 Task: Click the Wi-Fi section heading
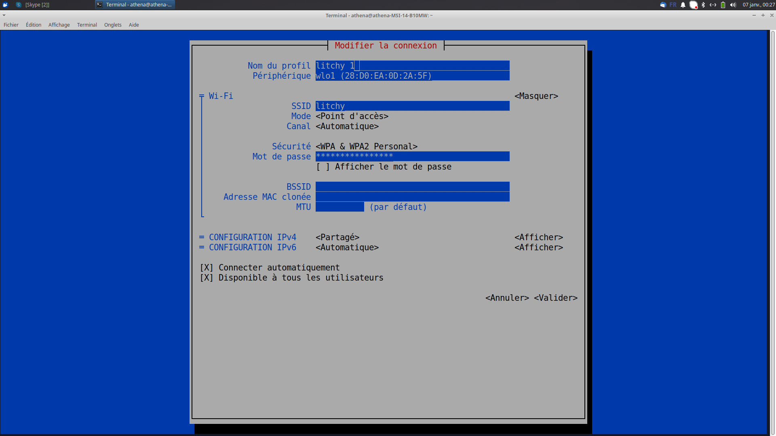(221, 96)
